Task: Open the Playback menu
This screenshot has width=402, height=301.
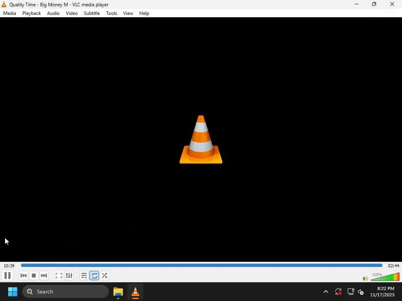Action: coord(31,13)
